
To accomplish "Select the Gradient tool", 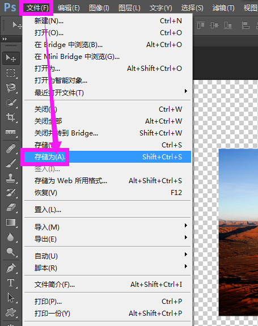I will click(11, 222).
